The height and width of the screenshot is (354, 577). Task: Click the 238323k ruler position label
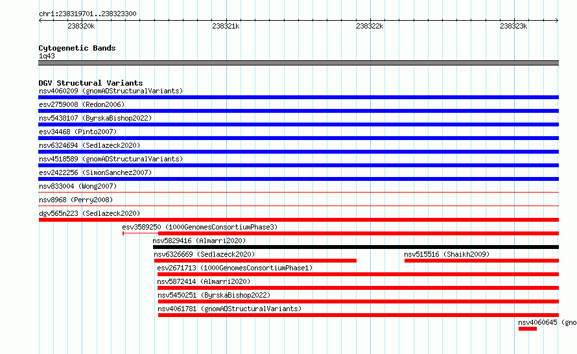click(513, 26)
